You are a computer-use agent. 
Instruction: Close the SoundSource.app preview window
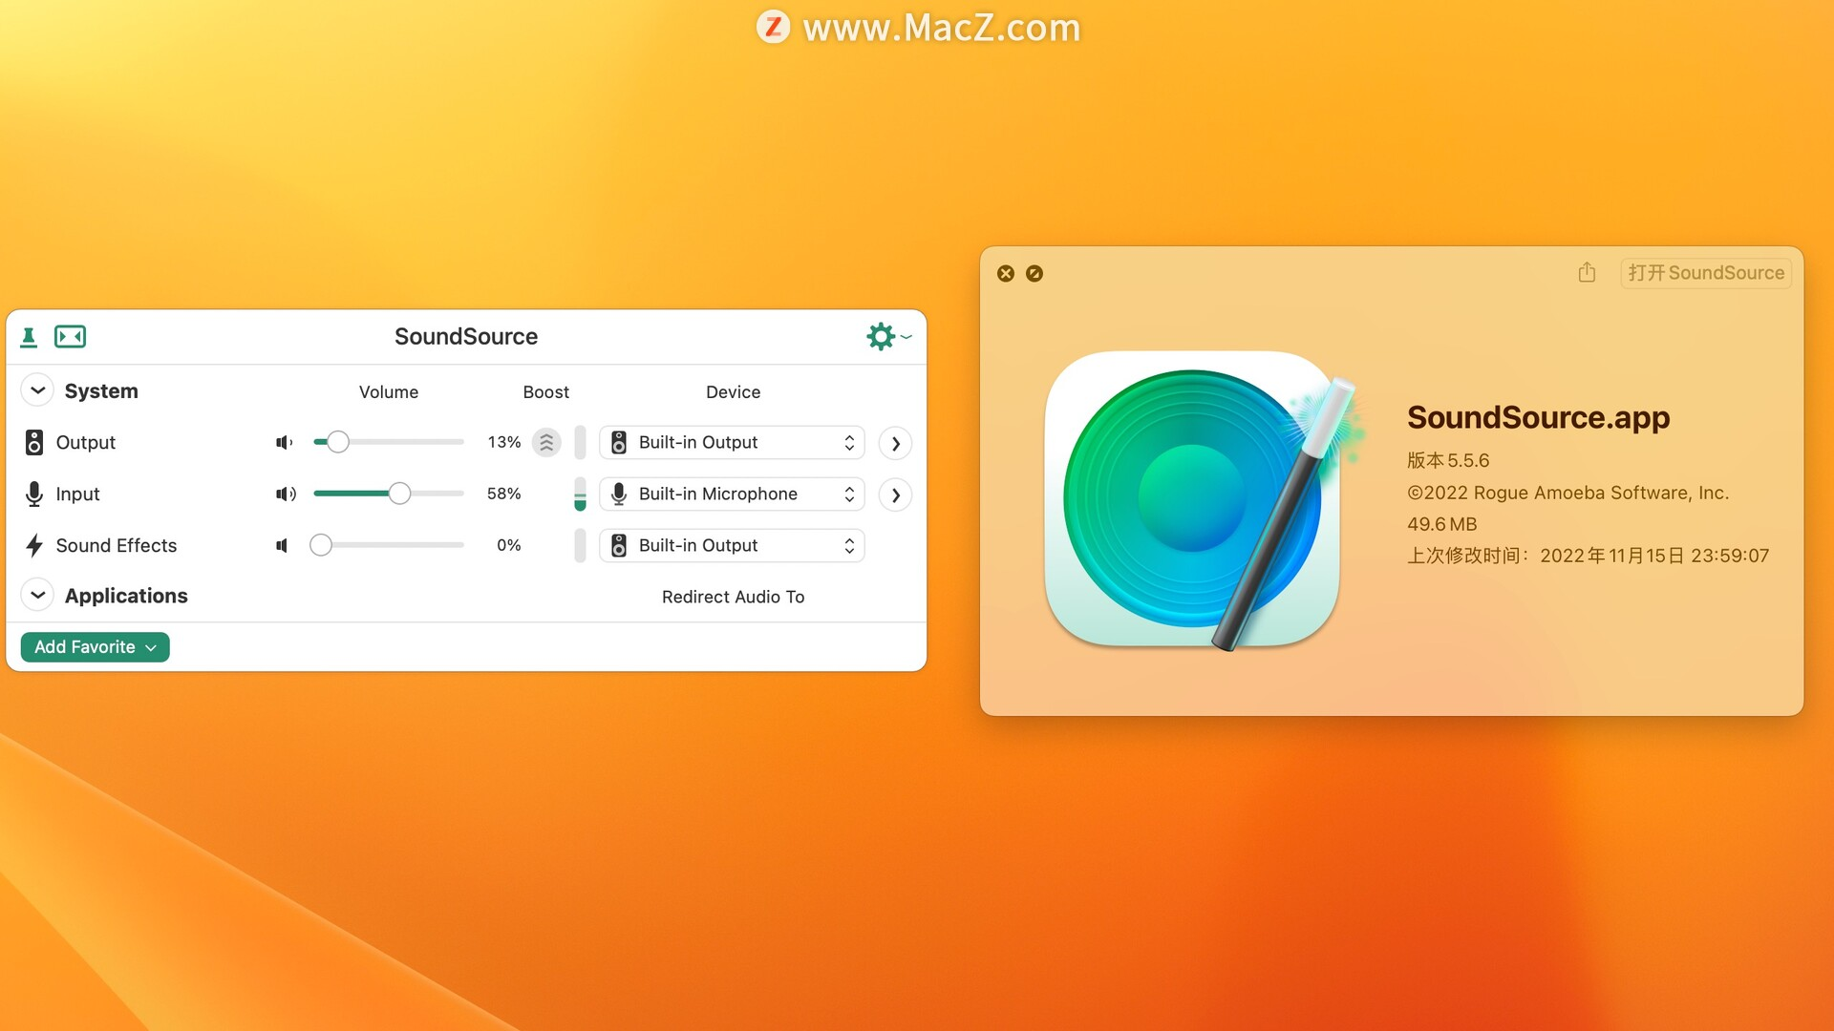[1006, 274]
